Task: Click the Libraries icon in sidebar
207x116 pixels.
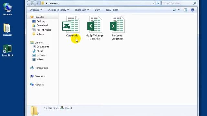Action: click(32, 42)
